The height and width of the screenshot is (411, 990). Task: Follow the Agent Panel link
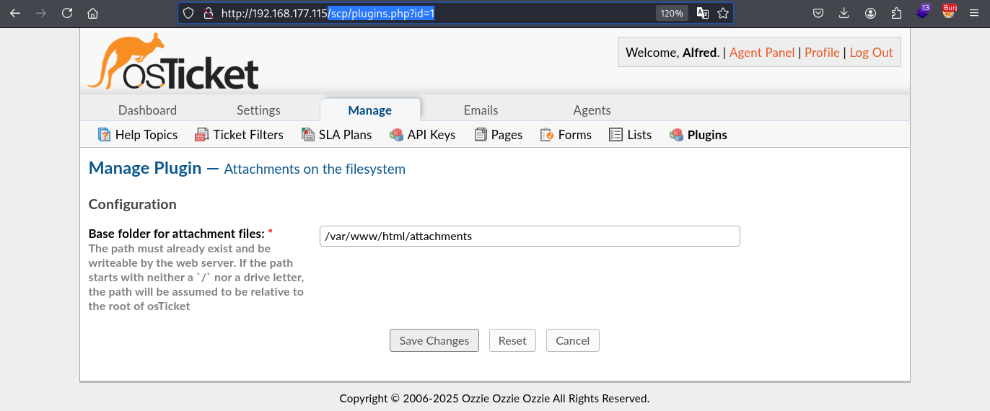tap(762, 53)
